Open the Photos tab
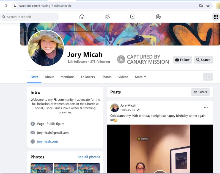The image size is (220, 174). [x=106, y=77]
